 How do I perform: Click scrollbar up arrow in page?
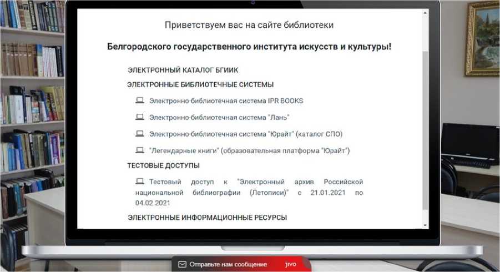(x=425, y=12)
